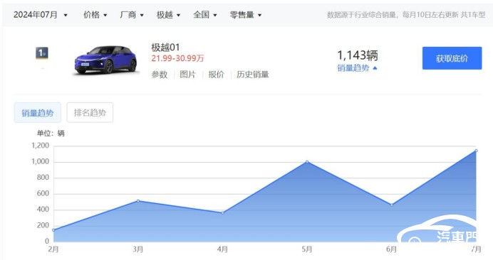The width and height of the screenshot is (493, 260).
Task: Click the 3月 x-axis label
Action: (x=138, y=249)
